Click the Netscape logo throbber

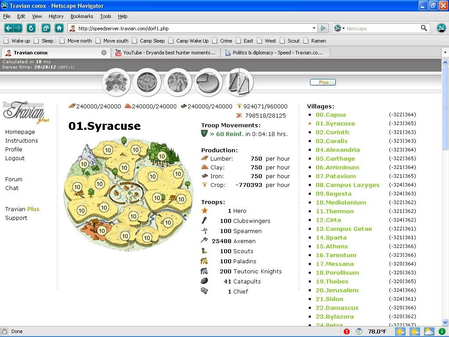pos(441,28)
